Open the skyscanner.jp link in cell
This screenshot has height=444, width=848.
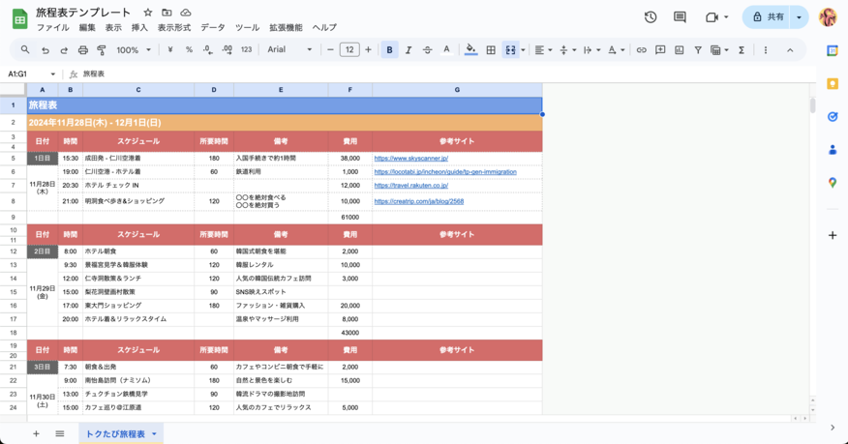tap(410, 158)
